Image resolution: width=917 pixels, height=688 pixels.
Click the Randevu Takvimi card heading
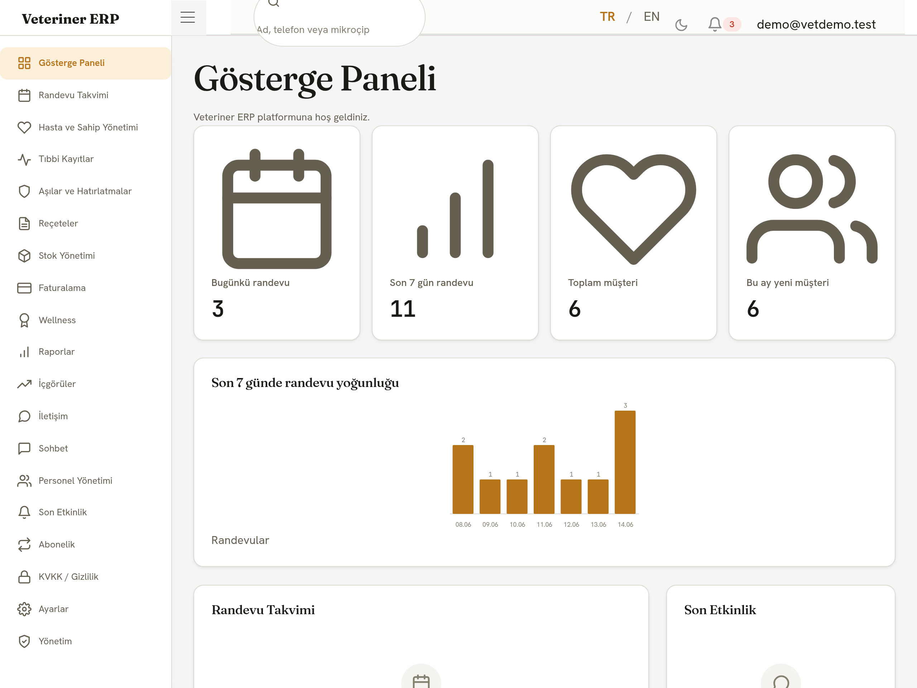pyautogui.click(x=263, y=610)
